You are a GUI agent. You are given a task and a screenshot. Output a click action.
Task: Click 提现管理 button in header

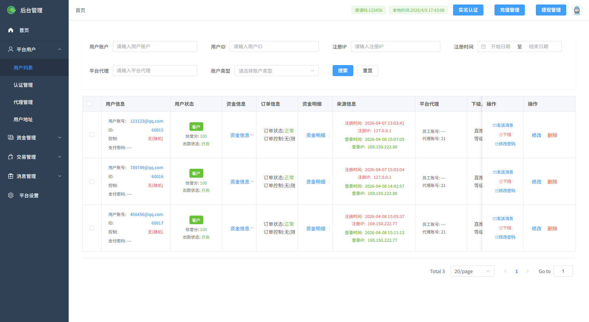(x=551, y=10)
